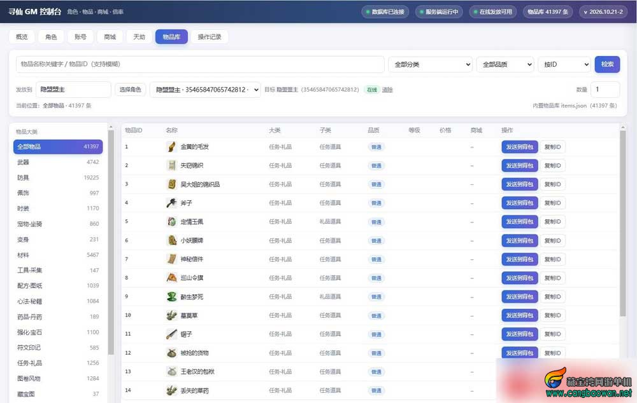Click the 神秘信件 letter icon
The width and height of the screenshot is (637, 403).
[172, 259]
